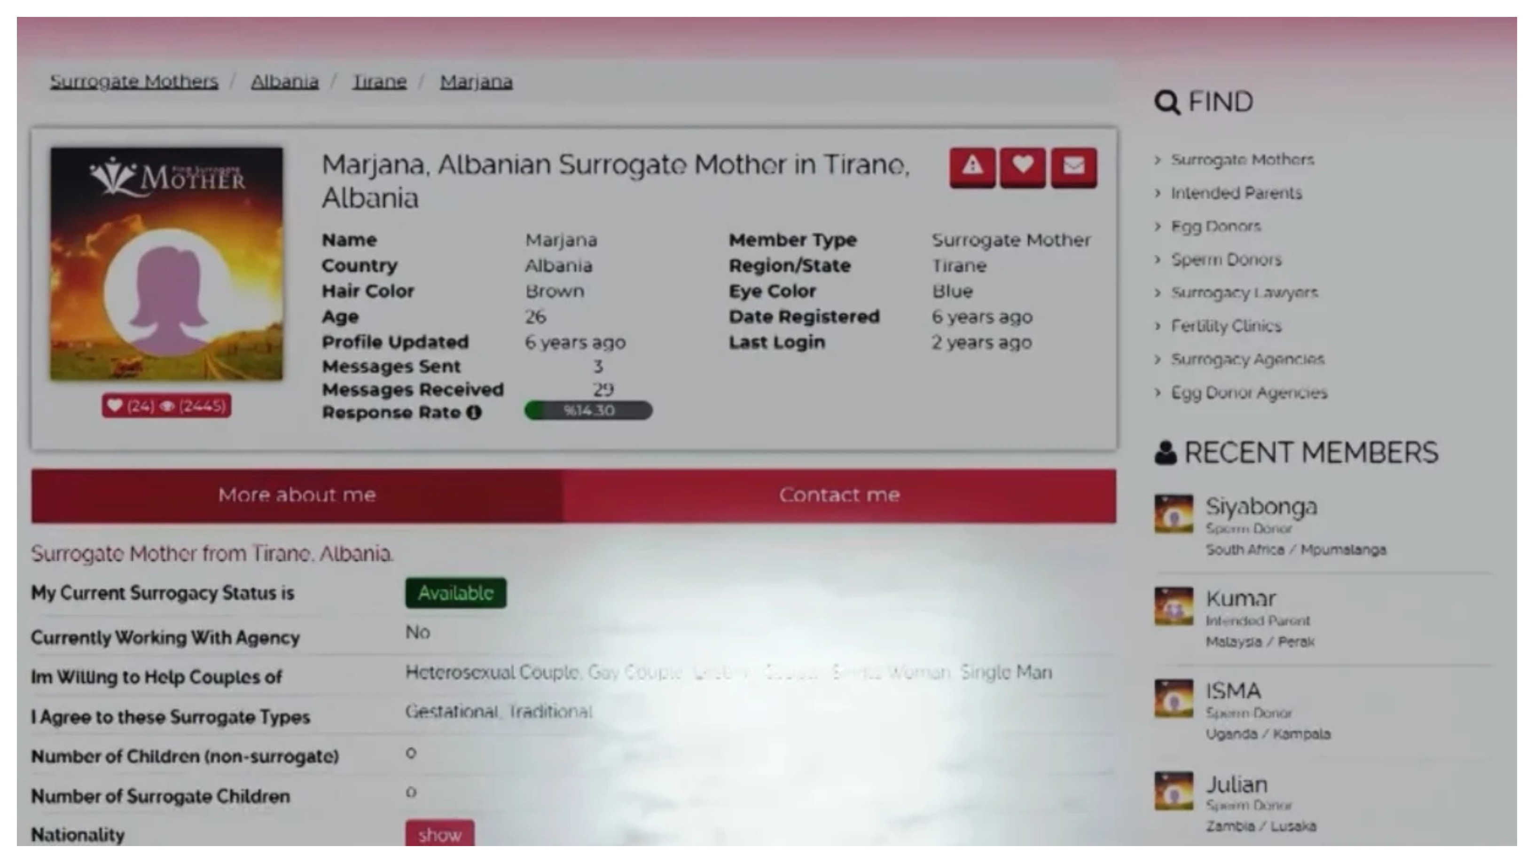The width and height of the screenshot is (1534, 863).
Task: Select the More about me tab
Action: pos(297,495)
